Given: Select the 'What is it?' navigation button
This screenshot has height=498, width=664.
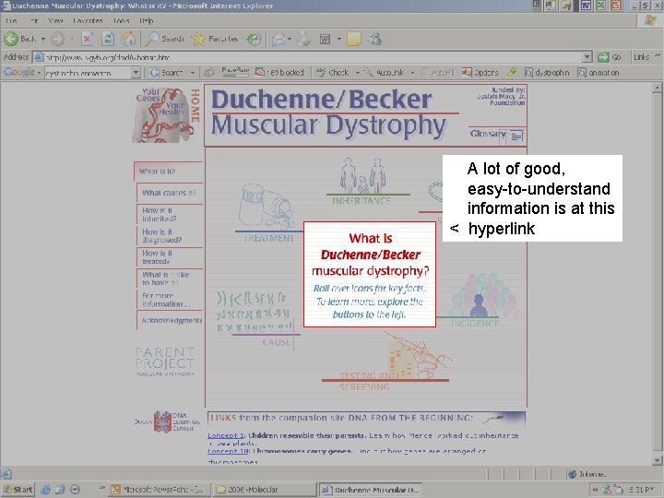Looking at the screenshot, I should coord(168,172).
